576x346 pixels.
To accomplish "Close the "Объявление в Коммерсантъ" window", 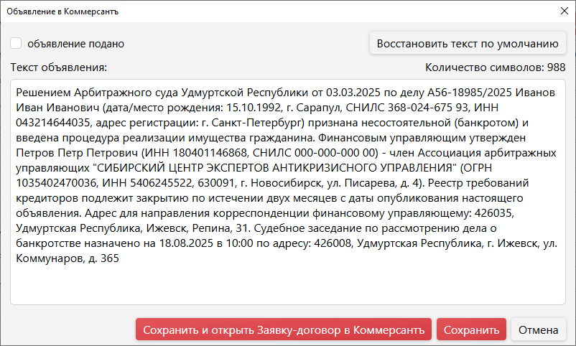I will click(565, 11).
